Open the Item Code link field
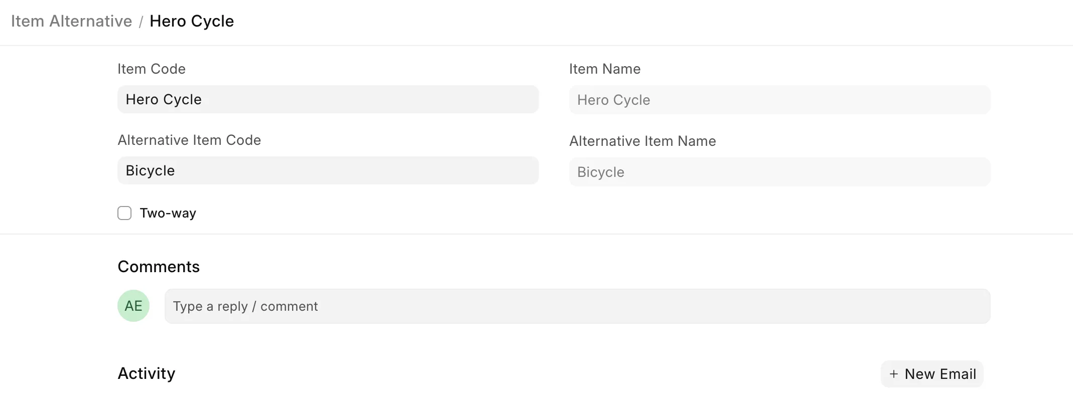Viewport: 1073px width, 415px height. click(328, 99)
